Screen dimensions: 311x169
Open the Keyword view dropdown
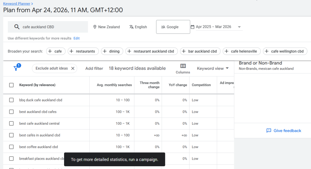(213, 68)
